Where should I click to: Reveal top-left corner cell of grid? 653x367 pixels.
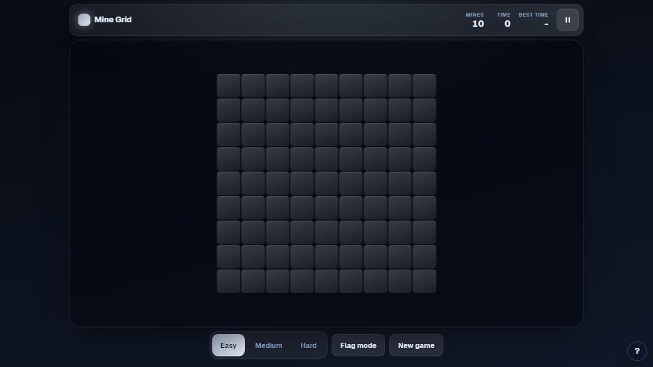[x=229, y=86]
